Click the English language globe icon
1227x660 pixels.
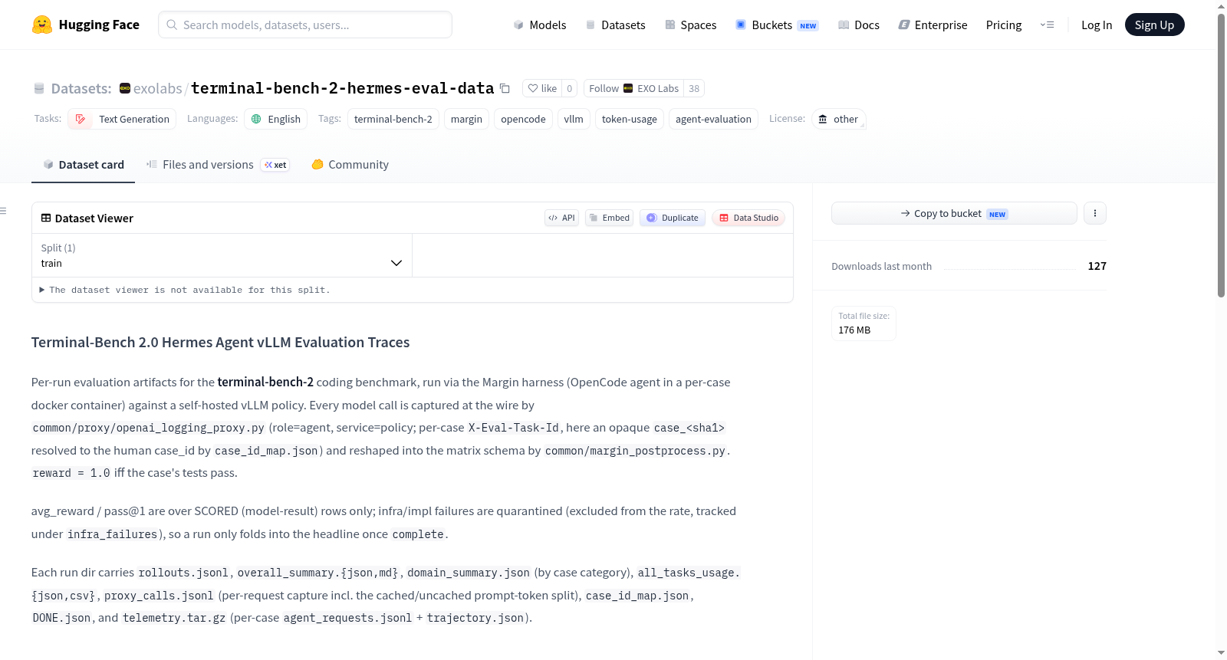tap(256, 119)
